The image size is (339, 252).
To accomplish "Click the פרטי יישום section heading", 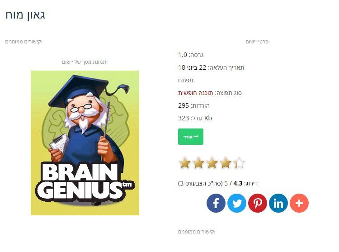I will 258,42.
